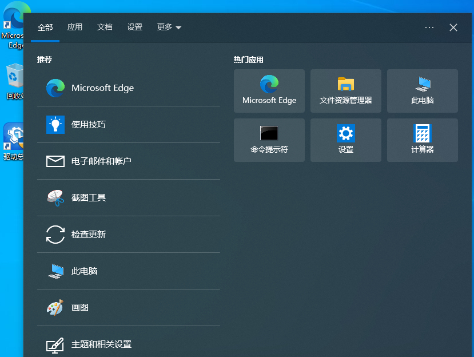
Task: Switch to the 设置 tab
Action: [135, 27]
